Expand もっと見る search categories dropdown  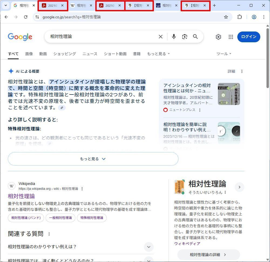click(x=158, y=54)
